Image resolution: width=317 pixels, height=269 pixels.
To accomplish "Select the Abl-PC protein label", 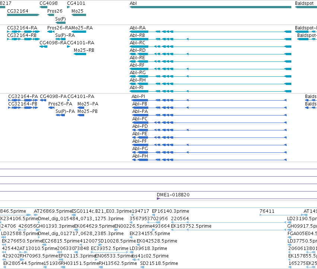I will 140,119.
